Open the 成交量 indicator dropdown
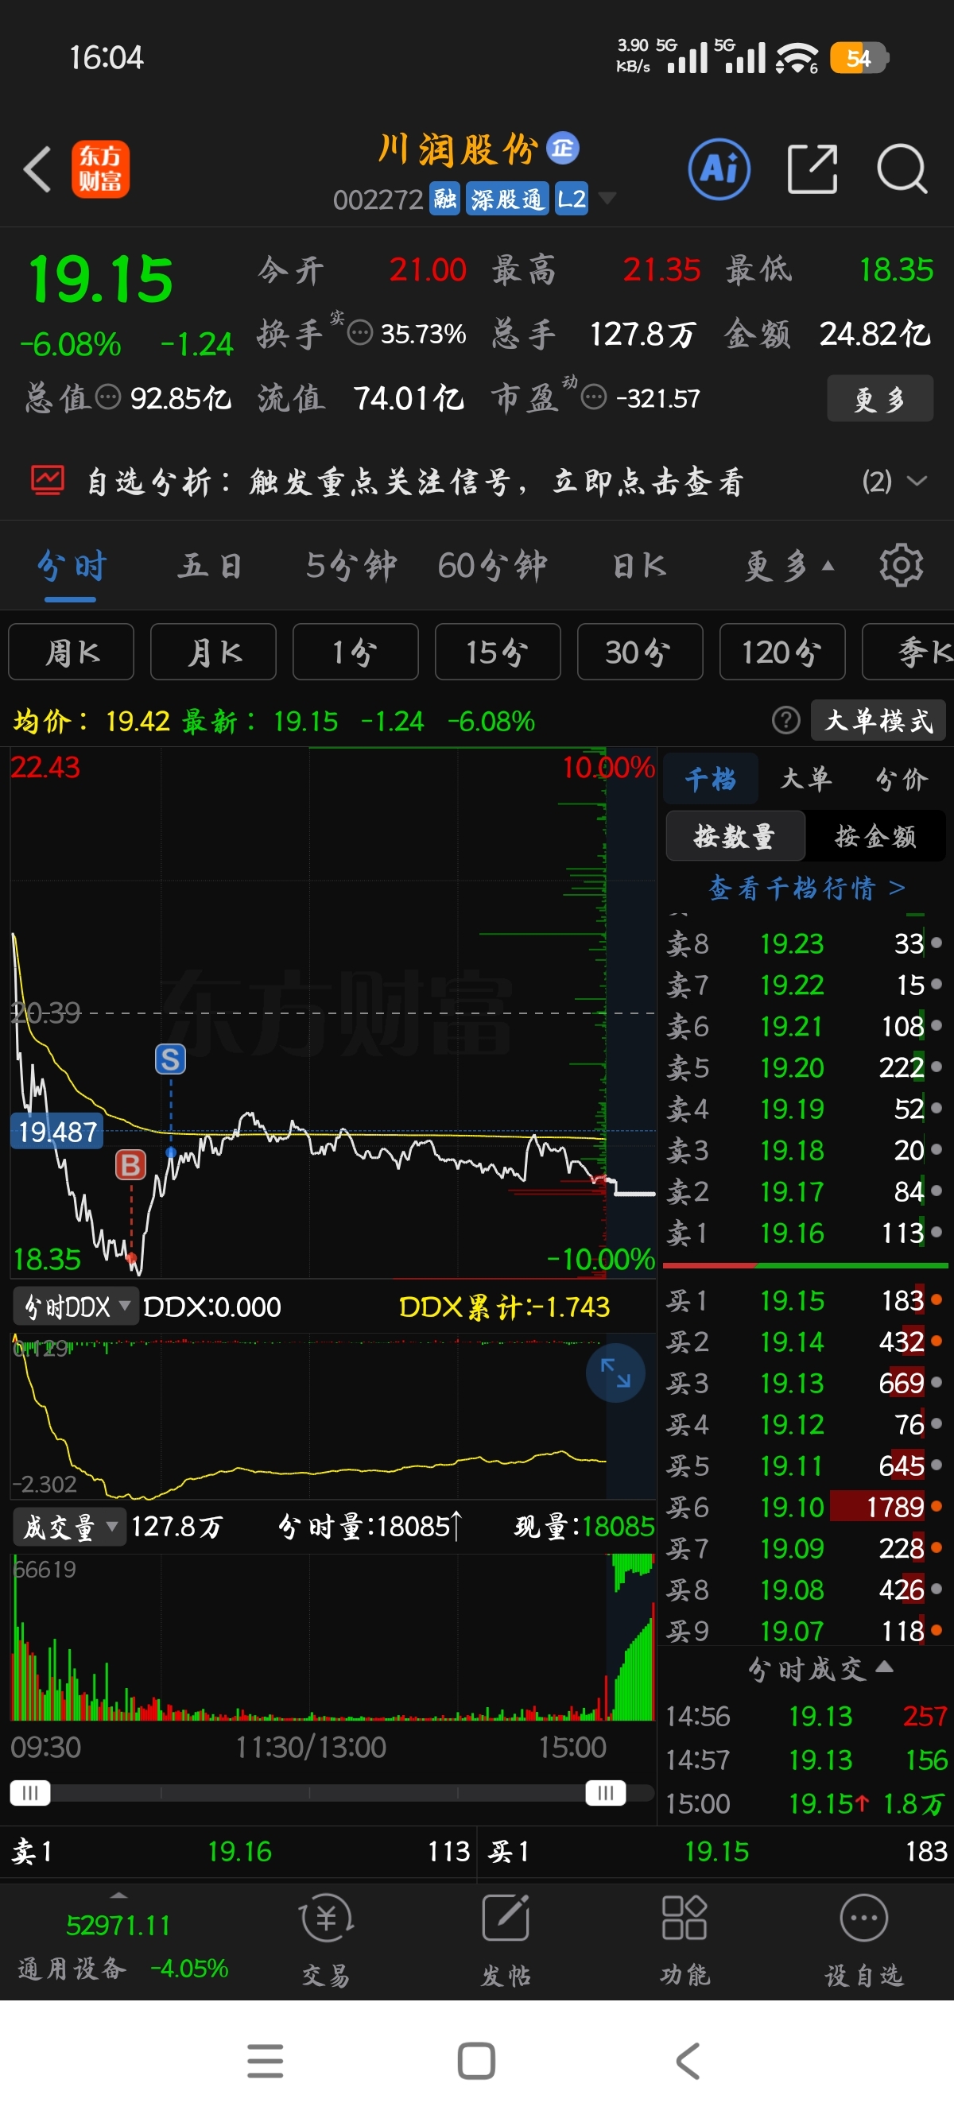The image size is (954, 2122). [69, 1527]
